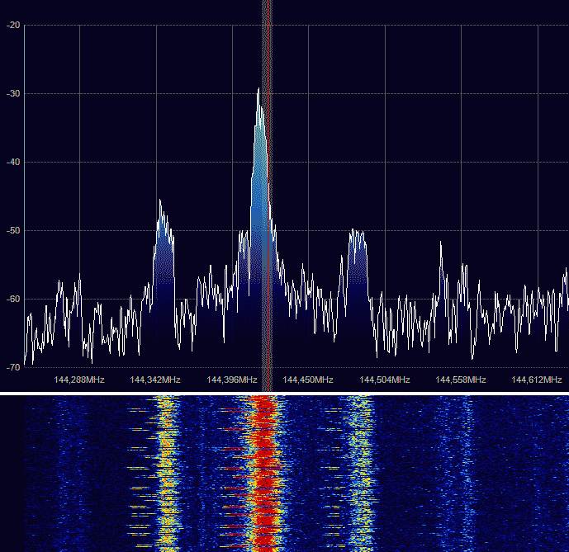
Task: Click the -60 dB scale label
Action: pos(13,300)
